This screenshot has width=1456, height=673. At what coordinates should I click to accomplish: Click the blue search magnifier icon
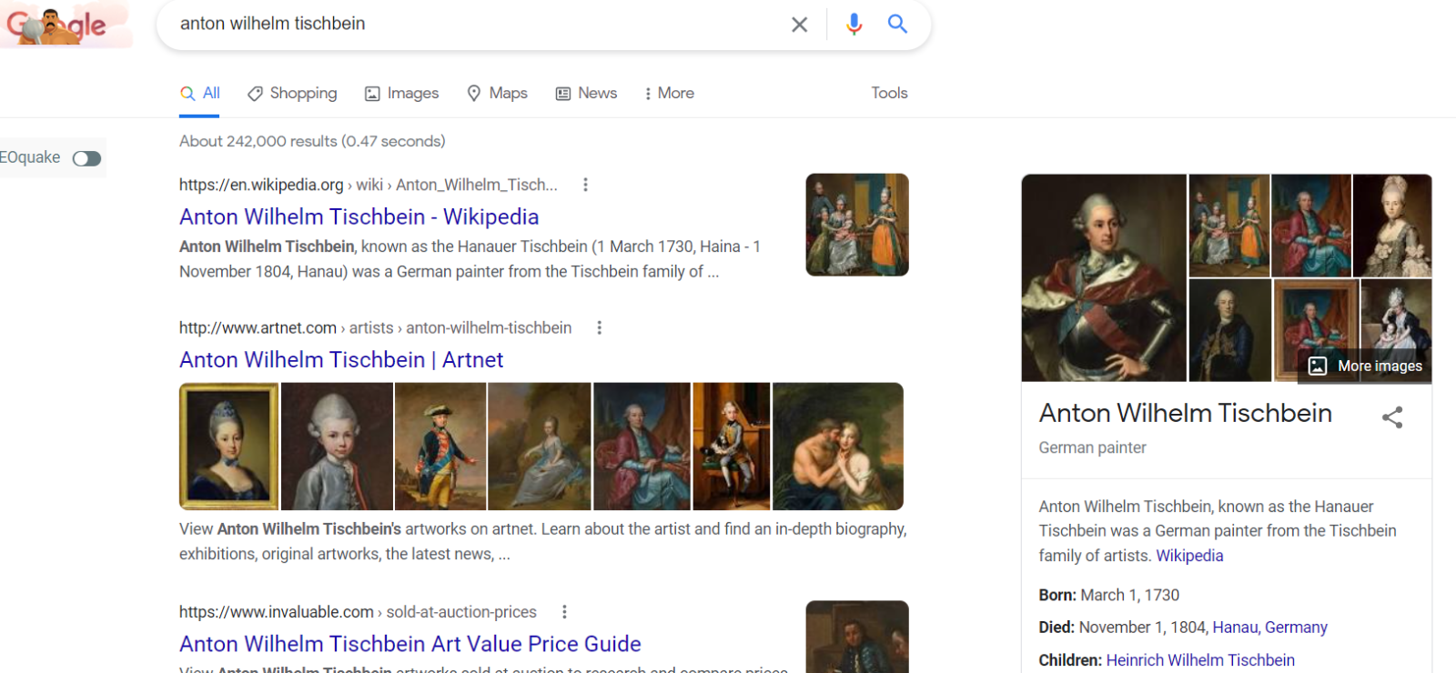(897, 25)
